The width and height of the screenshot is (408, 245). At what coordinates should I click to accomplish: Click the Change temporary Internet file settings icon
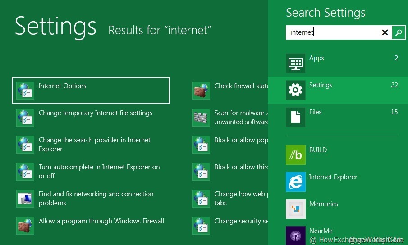25,118
